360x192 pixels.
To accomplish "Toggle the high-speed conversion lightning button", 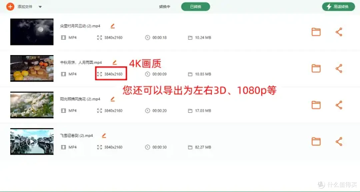I will (338, 7).
